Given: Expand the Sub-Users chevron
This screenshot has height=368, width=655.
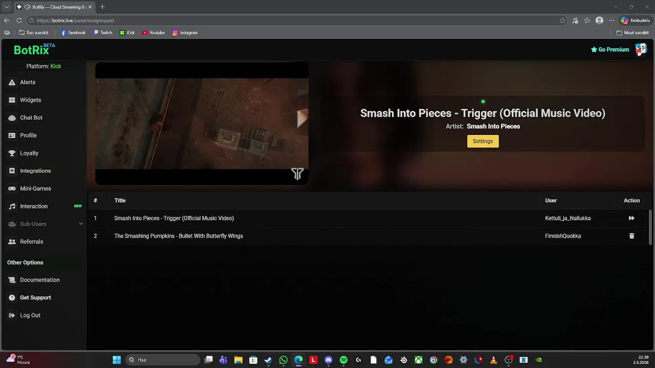Looking at the screenshot, I should 81,224.
